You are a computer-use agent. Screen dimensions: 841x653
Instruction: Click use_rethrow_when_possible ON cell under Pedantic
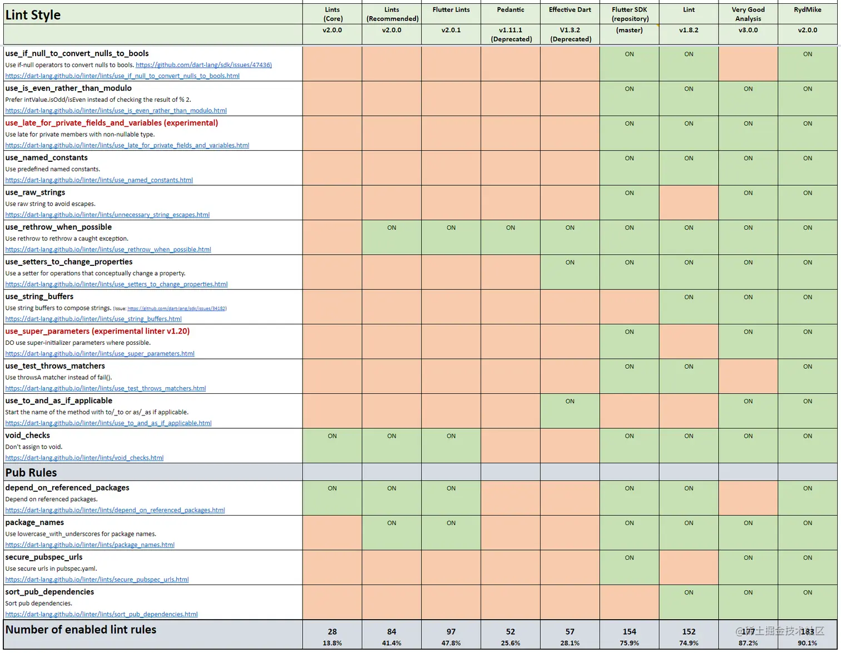pos(511,238)
